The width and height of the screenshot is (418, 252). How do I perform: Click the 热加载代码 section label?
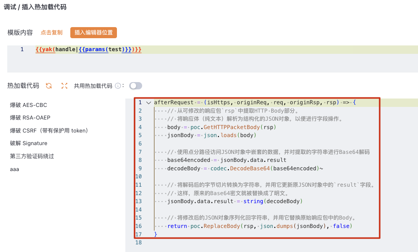(x=23, y=86)
